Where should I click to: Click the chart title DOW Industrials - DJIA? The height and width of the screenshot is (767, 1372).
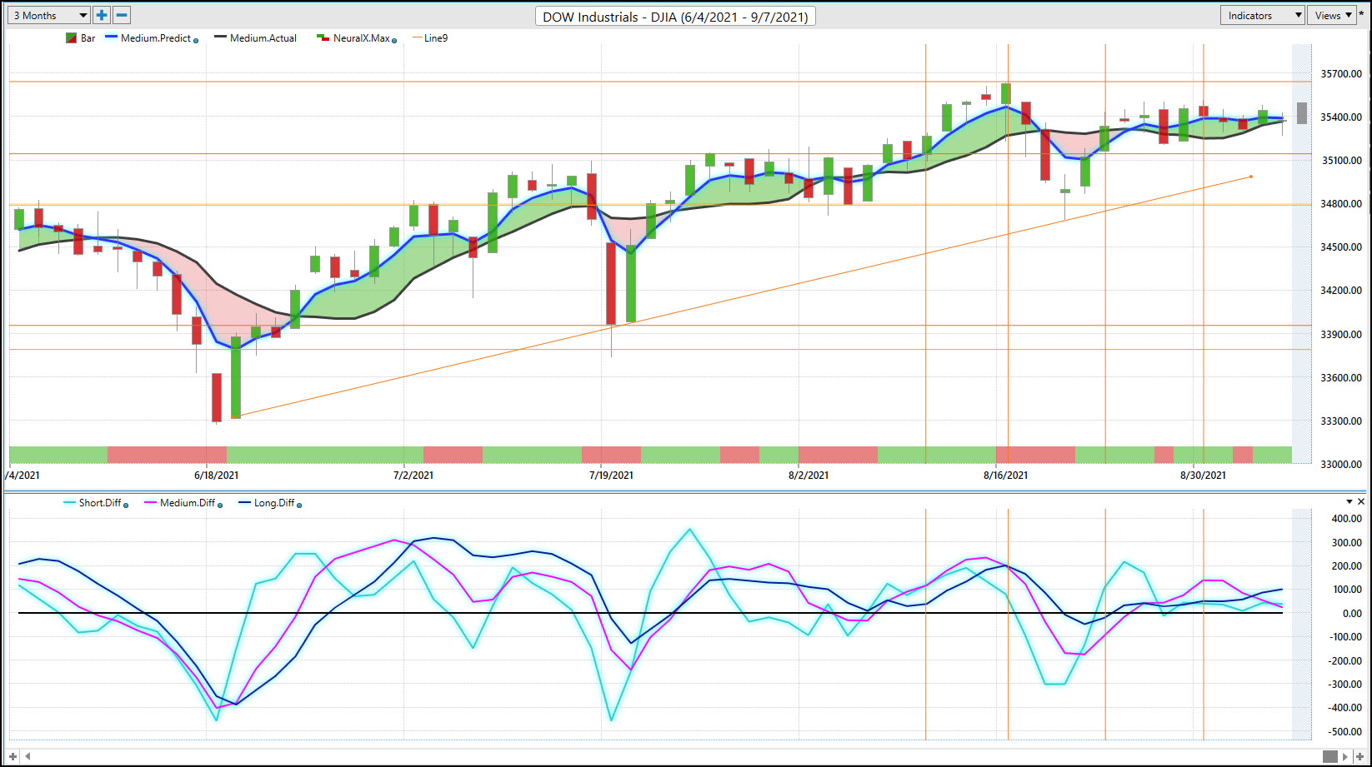(675, 17)
